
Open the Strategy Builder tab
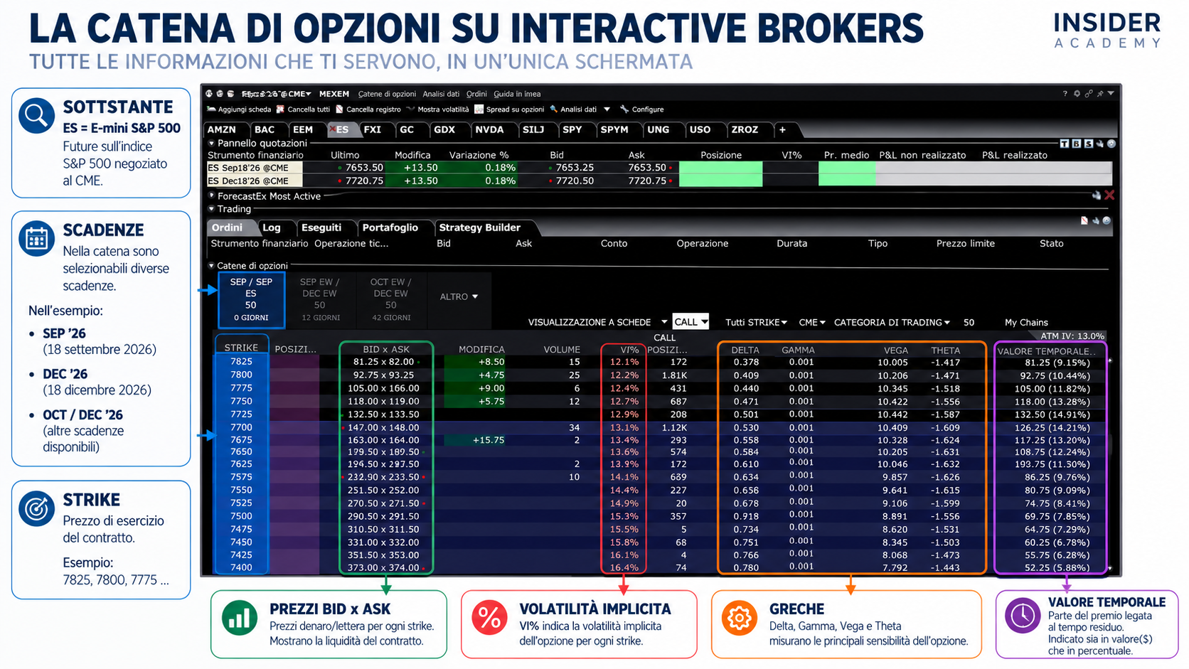(x=480, y=228)
